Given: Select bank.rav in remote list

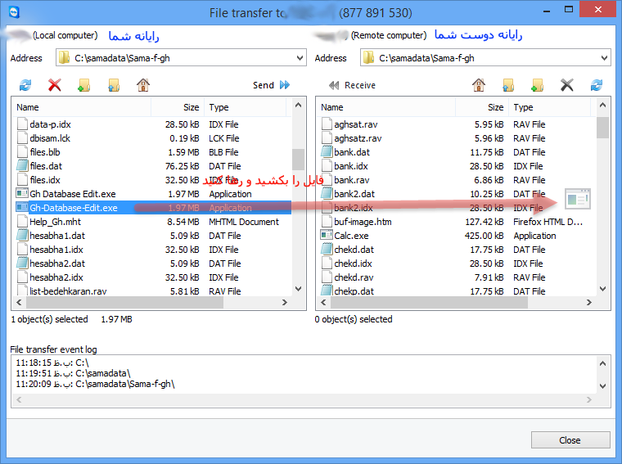Looking at the screenshot, I should coord(457,180).
